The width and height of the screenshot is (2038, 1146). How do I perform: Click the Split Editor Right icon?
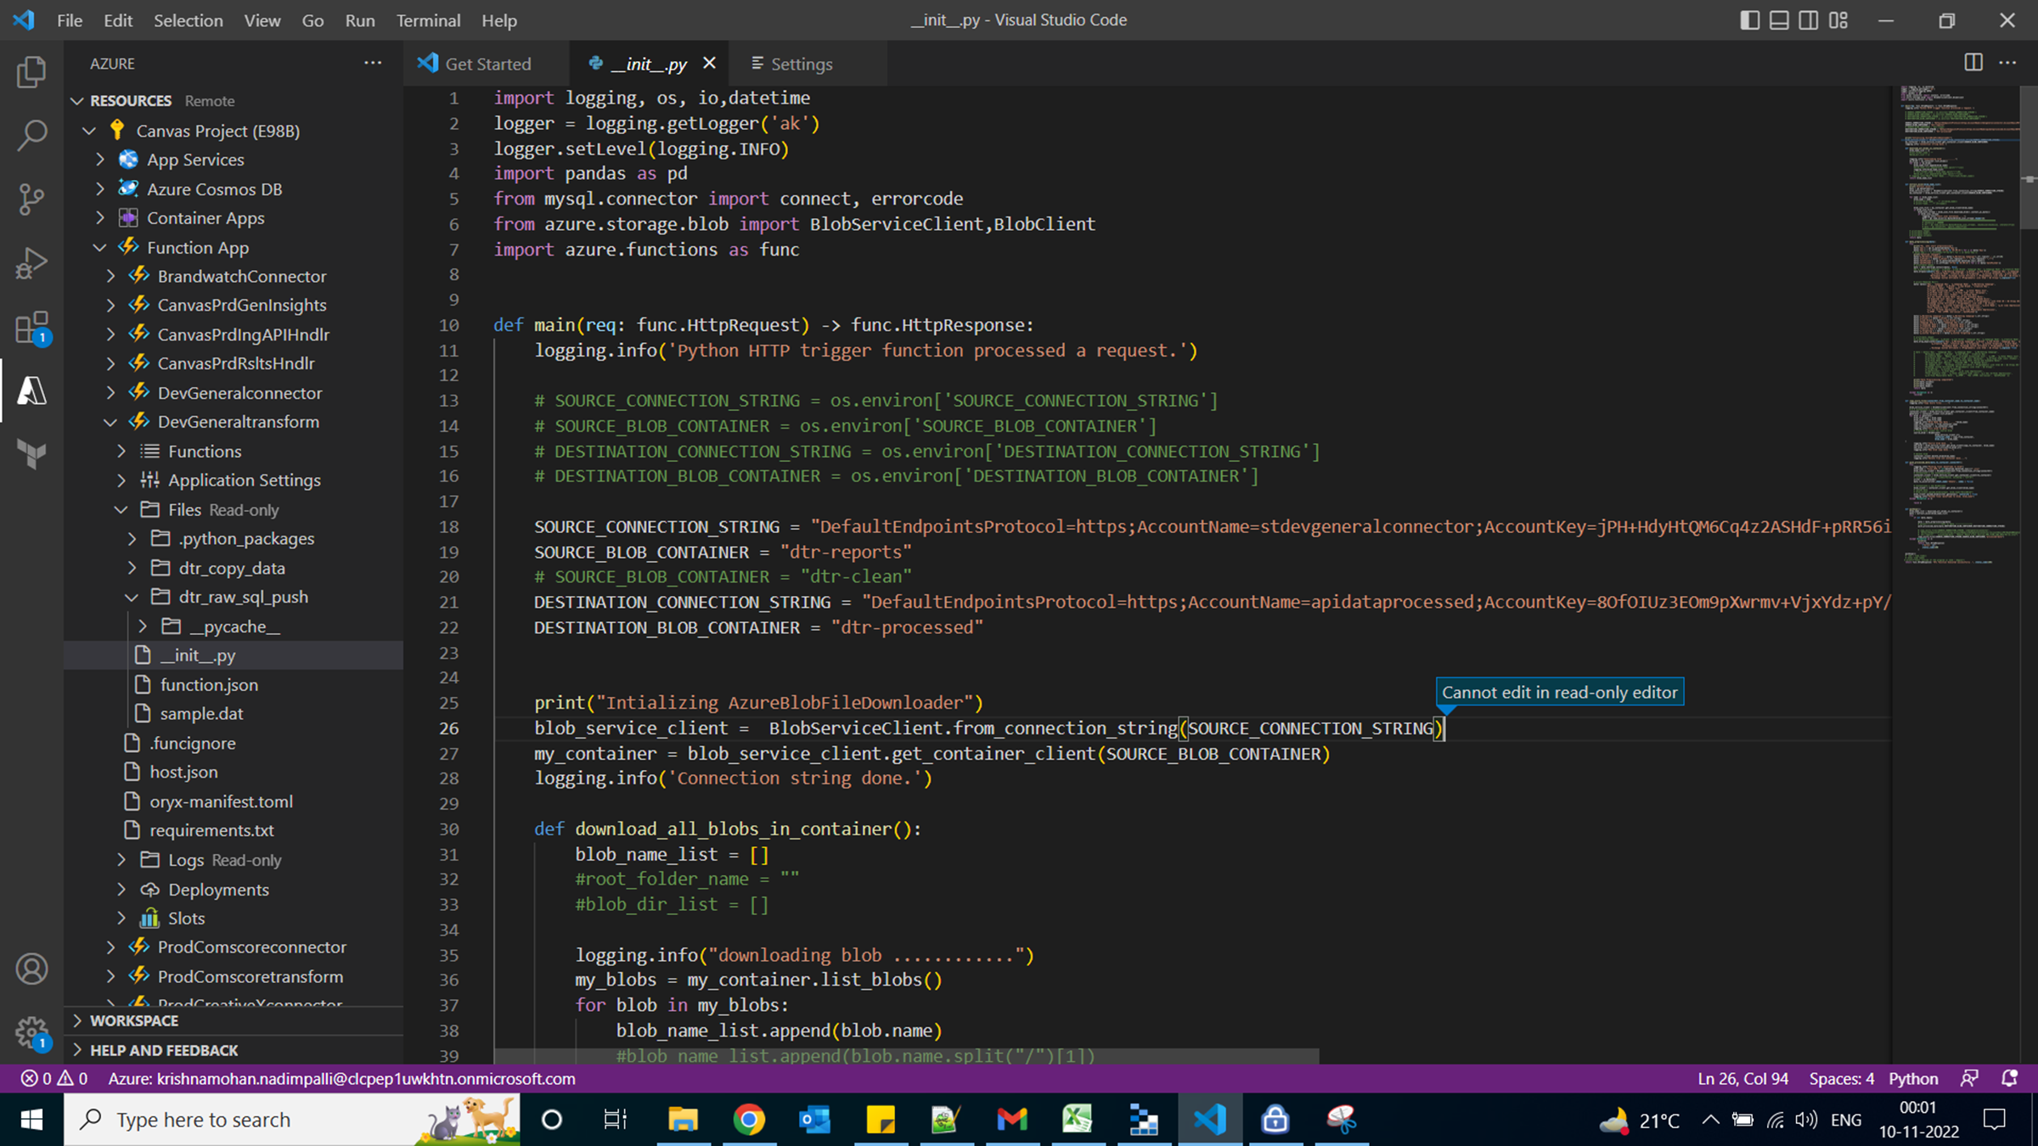click(x=1973, y=63)
